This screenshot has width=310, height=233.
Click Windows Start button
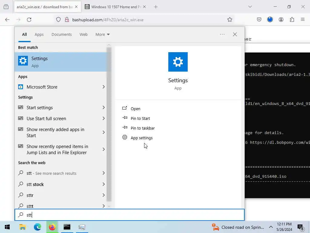click(x=7, y=227)
